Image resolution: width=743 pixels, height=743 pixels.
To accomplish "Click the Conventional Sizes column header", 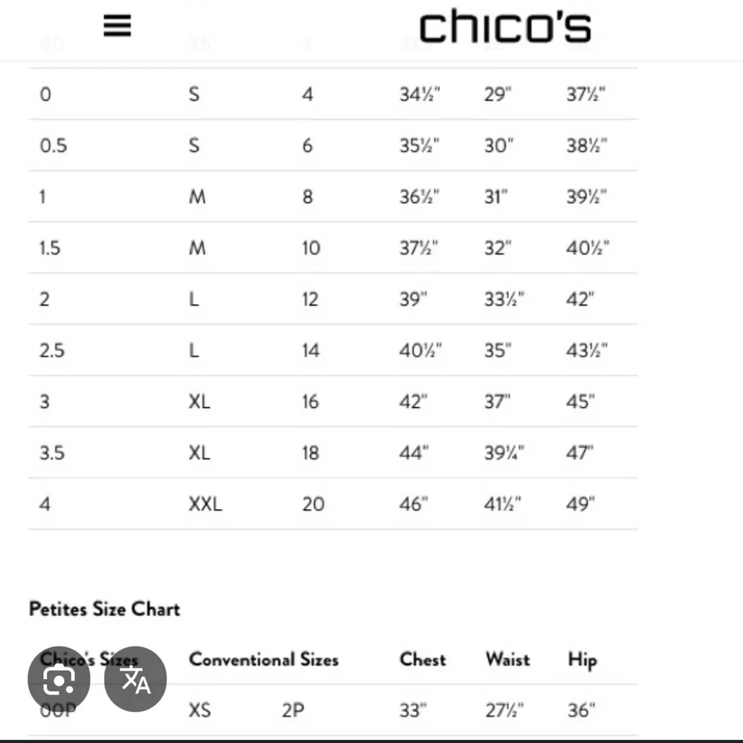I will tap(264, 660).
